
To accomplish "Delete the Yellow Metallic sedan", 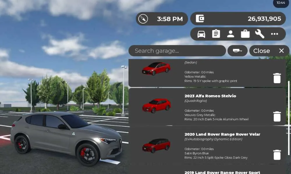I will point(277,78).
